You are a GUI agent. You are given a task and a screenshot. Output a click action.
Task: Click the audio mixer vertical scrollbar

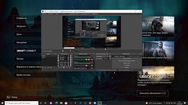click(94, 58)
